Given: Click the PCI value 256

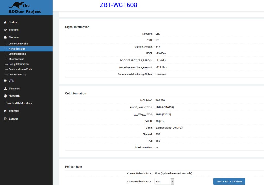Looking at the screenshot, I should click(x=158, y=141).
